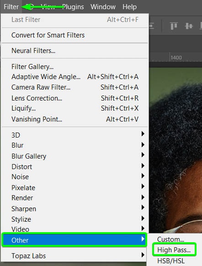202x266 pixels.
Task: Choose Custom filter option
Action: (x=170, y=239)
